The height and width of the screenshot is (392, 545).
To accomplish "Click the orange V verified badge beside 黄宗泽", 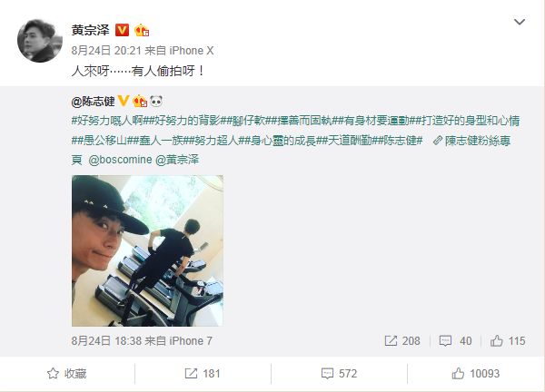I will coord(122,30).
